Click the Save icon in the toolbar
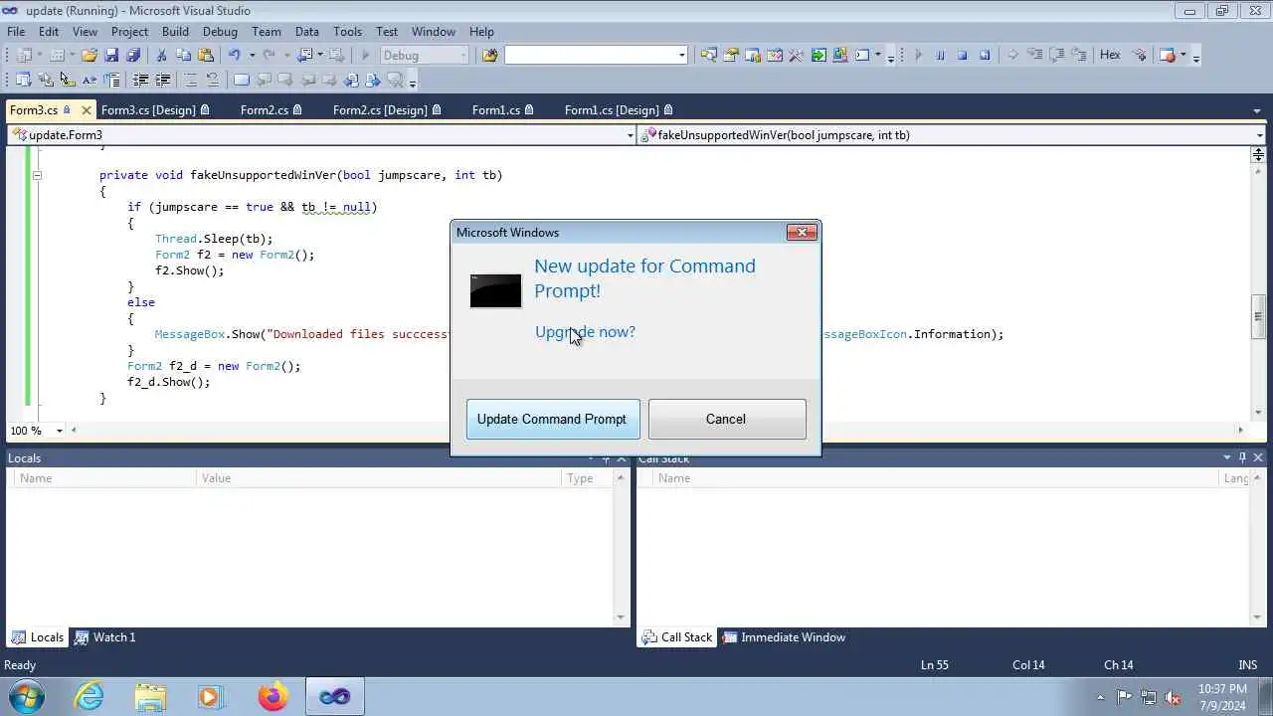The height and width of the screenshot is (716, 1273). pos(111,56)
